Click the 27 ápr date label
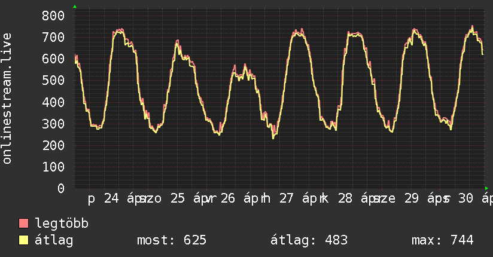 point(299,198)
